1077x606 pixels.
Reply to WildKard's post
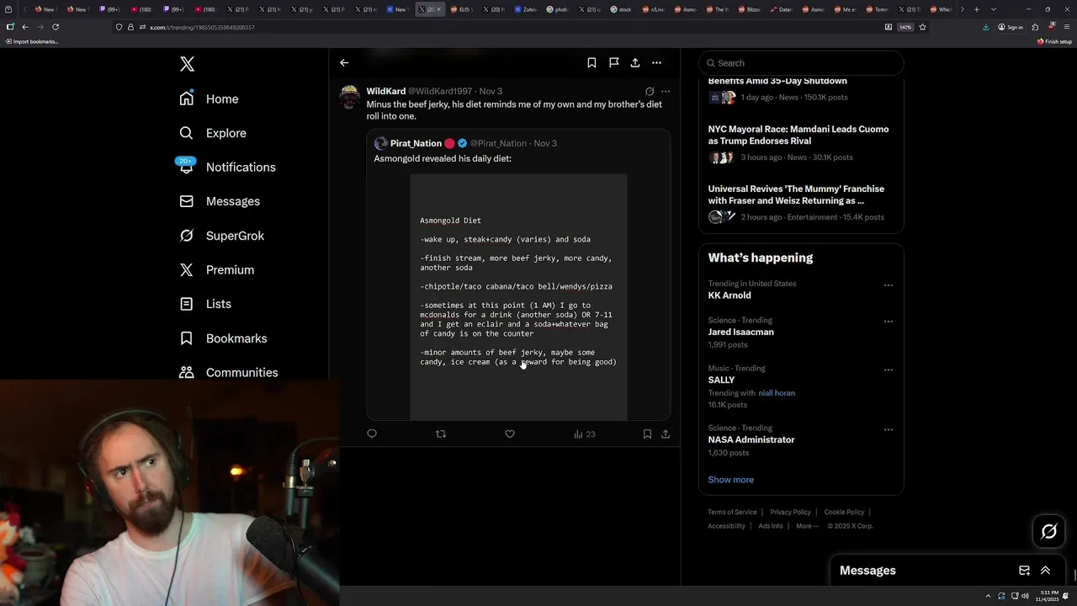point(372,434)
